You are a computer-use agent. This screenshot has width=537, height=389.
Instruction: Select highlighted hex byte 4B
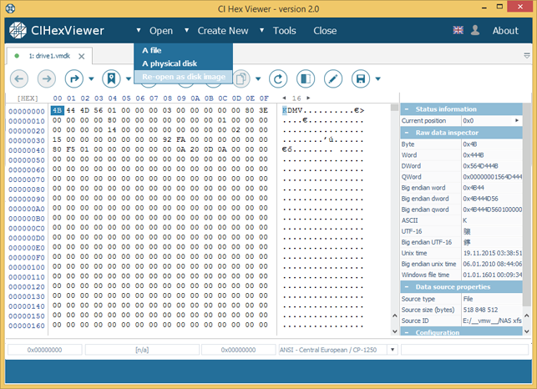pyautogui.click(x=57, y=110)
